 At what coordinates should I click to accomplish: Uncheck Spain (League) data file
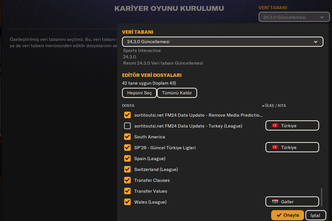(127, 158)
